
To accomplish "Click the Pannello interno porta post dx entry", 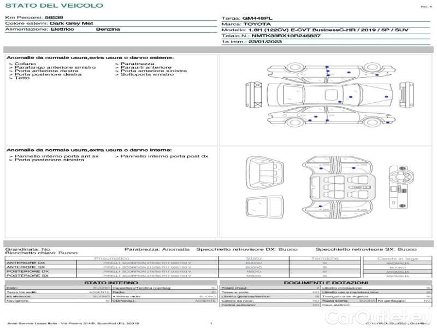I will point(164,156).
